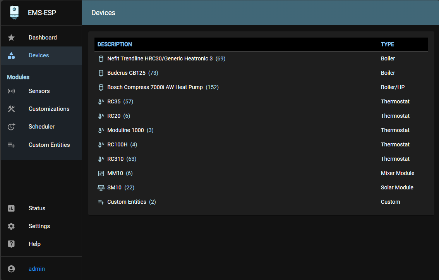Click the Custom Entities sidebar icon
The height and width of the screenshot is (280, 439).
pos(11,144)
